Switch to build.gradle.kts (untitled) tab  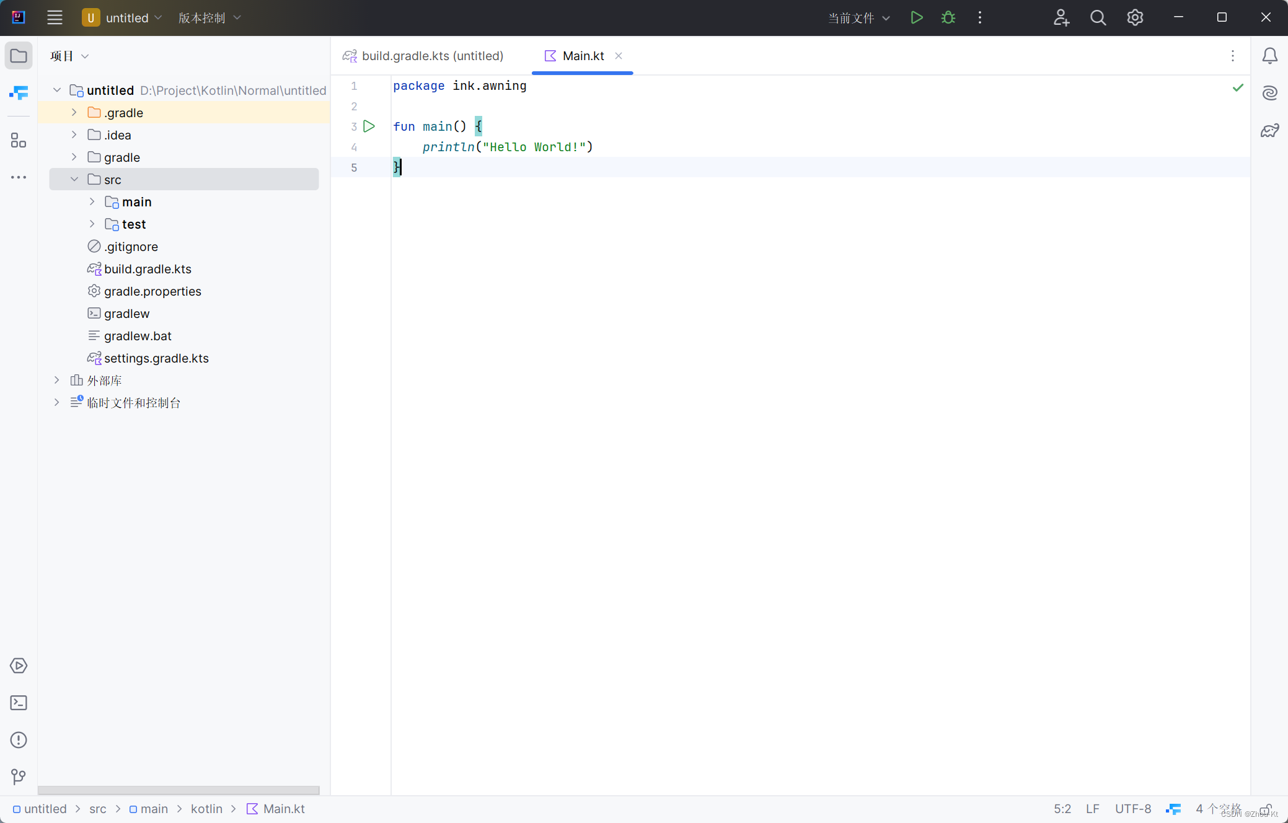[x=423, y=56]
